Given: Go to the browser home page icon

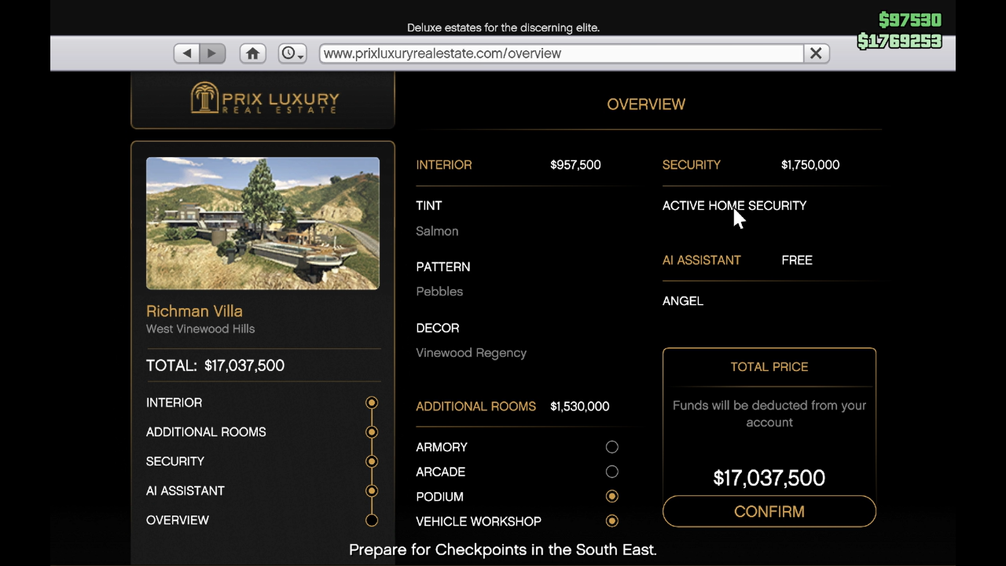Looking at the screenshot, I should coord(253,53).
